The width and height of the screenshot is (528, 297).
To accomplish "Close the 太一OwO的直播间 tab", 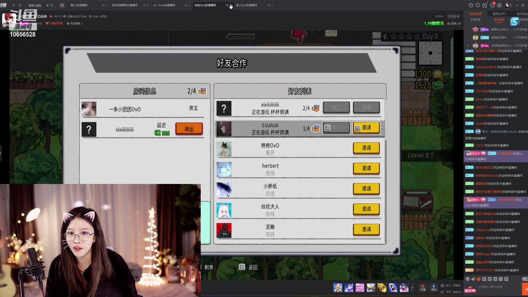I will pos(189,5).
